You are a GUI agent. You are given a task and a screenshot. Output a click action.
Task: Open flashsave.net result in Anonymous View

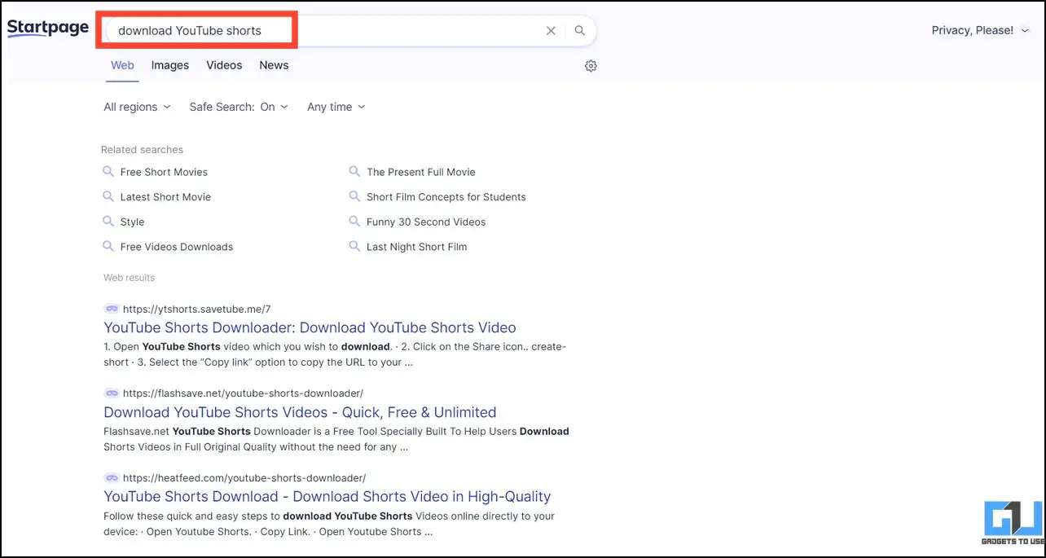pos(111,393)
